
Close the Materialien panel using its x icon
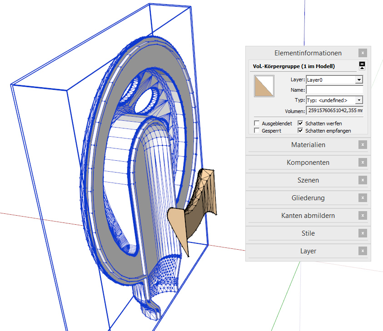pos(362,145)
